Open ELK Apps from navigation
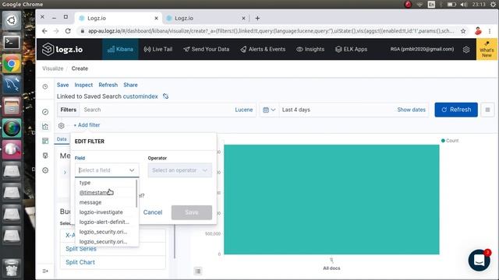Viewport: 499px width, 280px height. [352, 49]
